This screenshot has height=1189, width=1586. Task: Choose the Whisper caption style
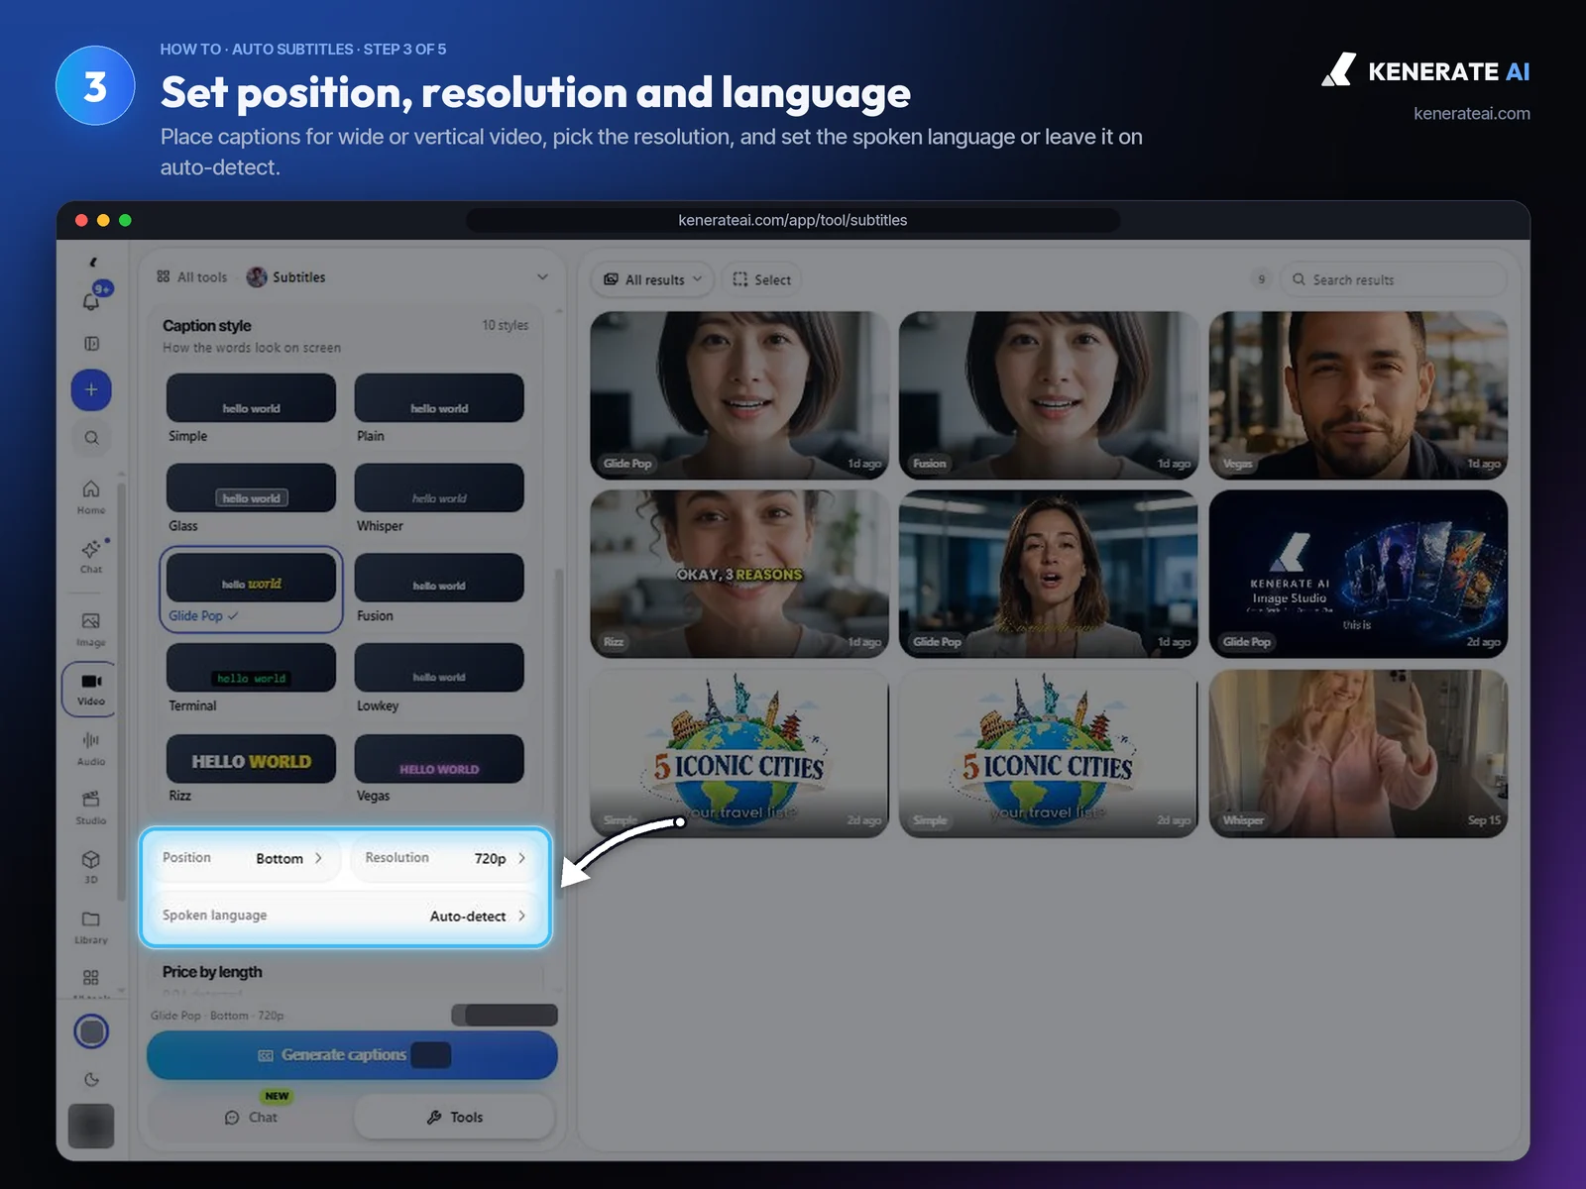point(439,498)
